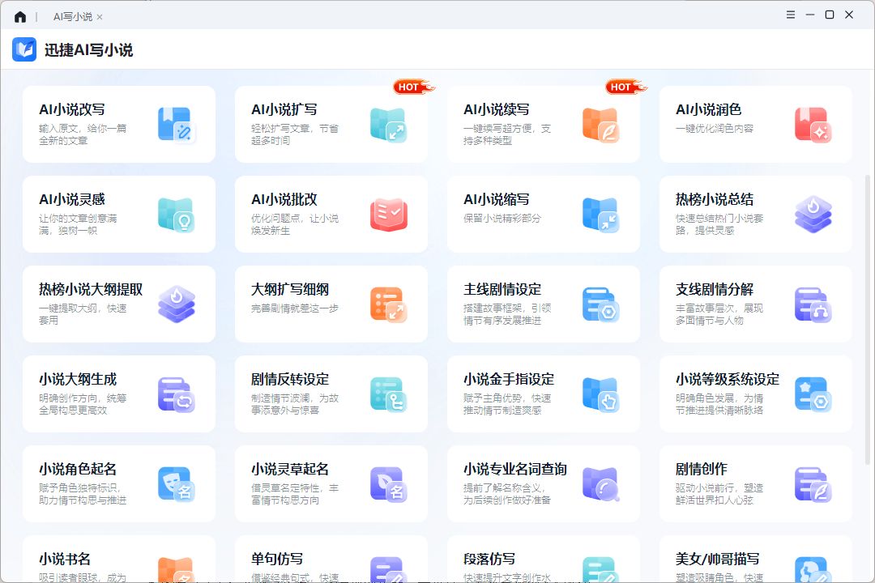The height and width of the screenshot is (583, 875).
Task: Click the 小说专业名词查询 heading
Action: pos(515,469)
